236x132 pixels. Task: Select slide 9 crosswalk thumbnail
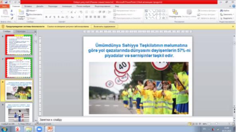tap(19, 113)
